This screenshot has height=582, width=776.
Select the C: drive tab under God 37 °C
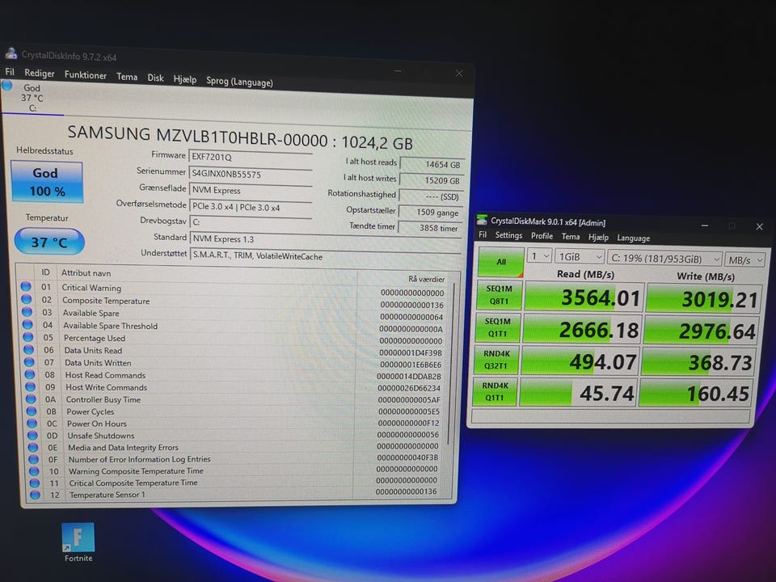32,98
